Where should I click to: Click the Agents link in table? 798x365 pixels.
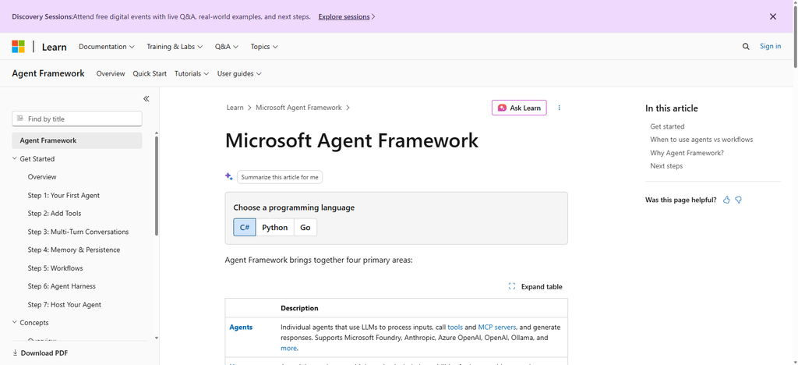tap(241, 328)
